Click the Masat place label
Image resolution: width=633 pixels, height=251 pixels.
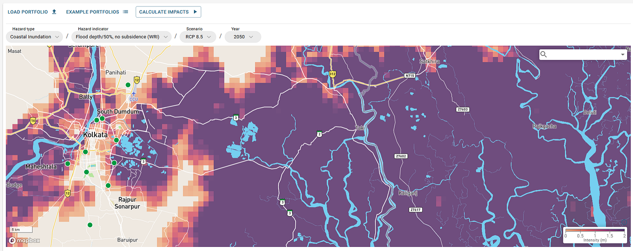click(14, 51)
